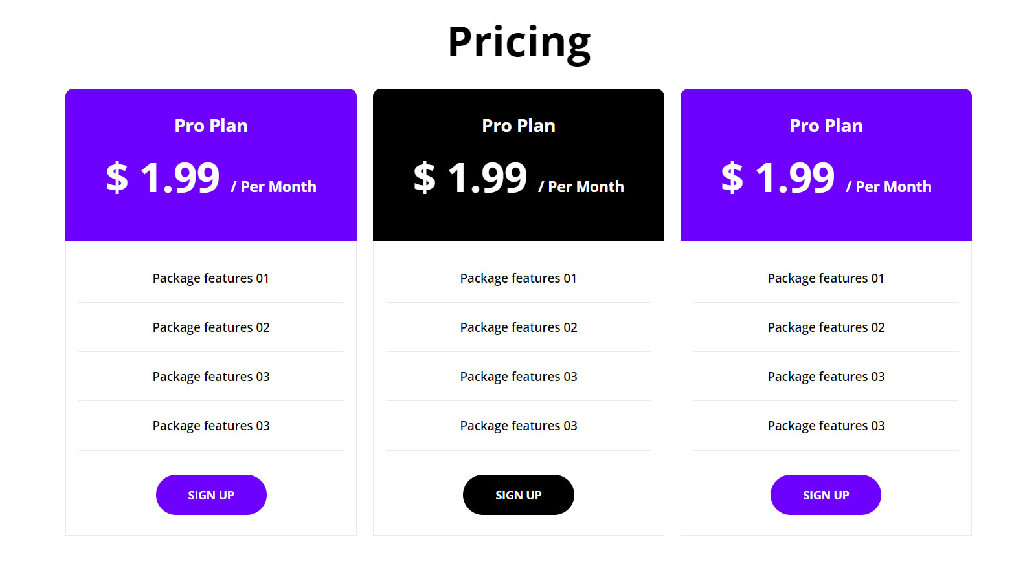Pick Package features 02 in right card
This screenshot has width=1036, height=579.
pos(826,327)
